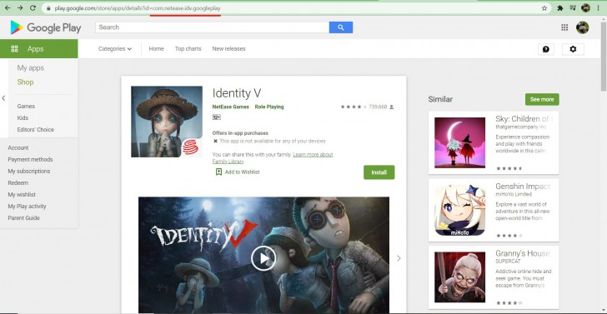
Task: Open Payment methods link
Action: pos(30,159)
